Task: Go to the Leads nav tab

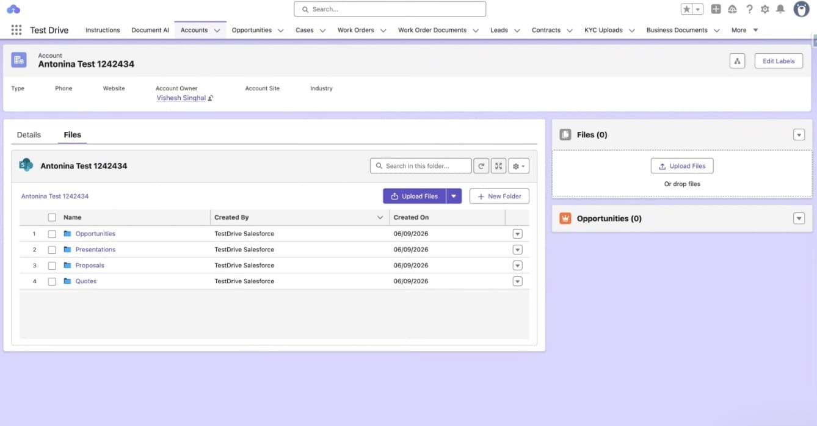Action: coord(499,30)
